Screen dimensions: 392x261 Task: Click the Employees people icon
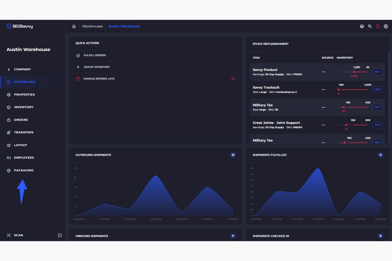pyautogui.click(x=9, y=158)
